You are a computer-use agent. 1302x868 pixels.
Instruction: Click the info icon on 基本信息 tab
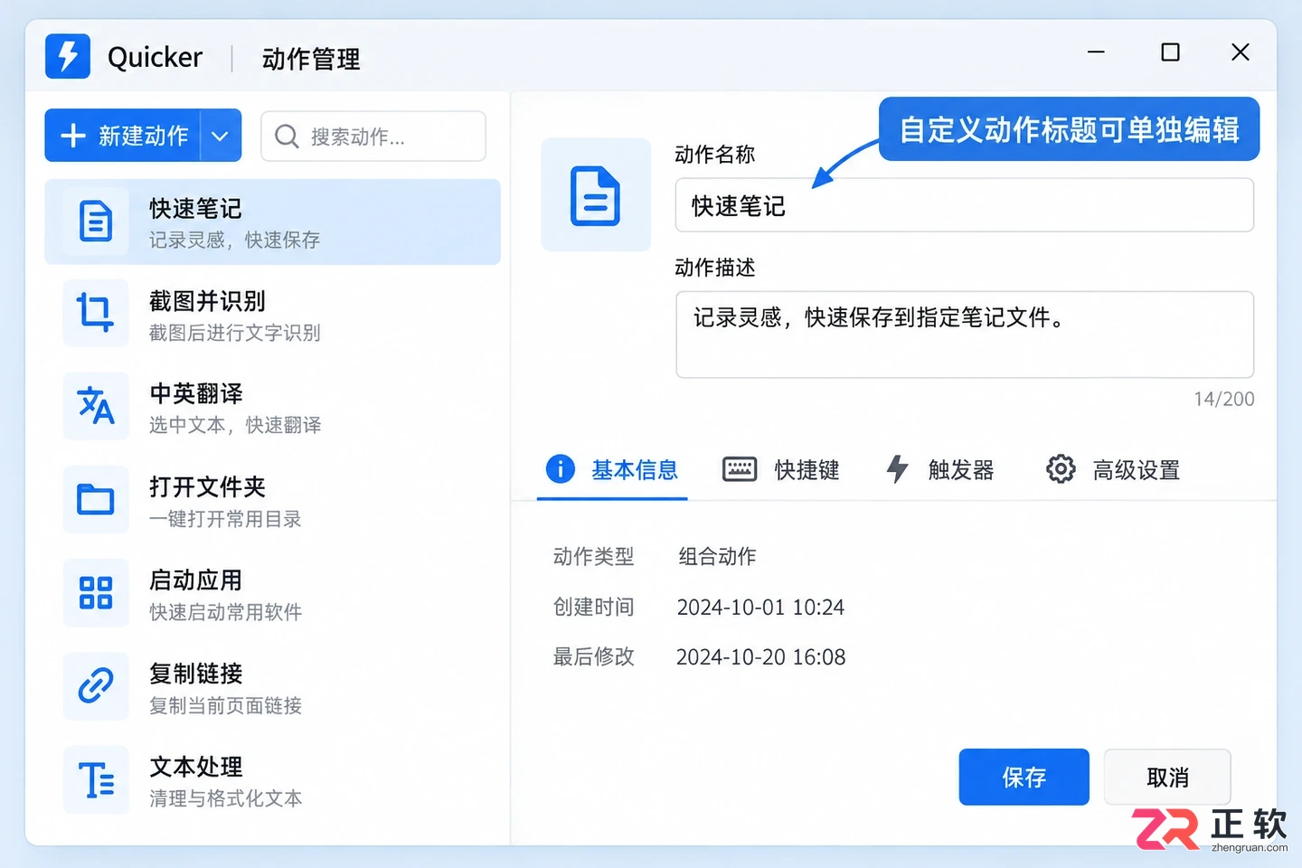coord(561,469)
